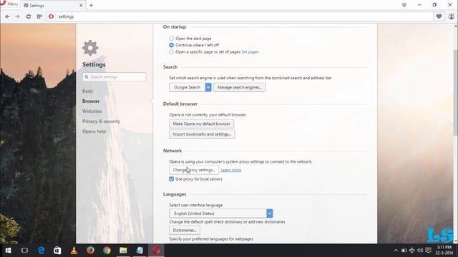
Task: Click the Settings gear icon
Action: 90,48
